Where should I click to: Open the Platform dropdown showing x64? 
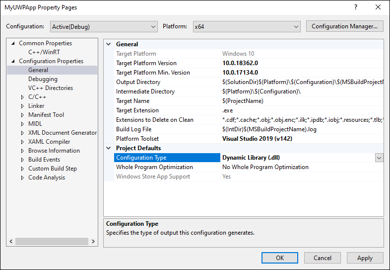point(247,27)
